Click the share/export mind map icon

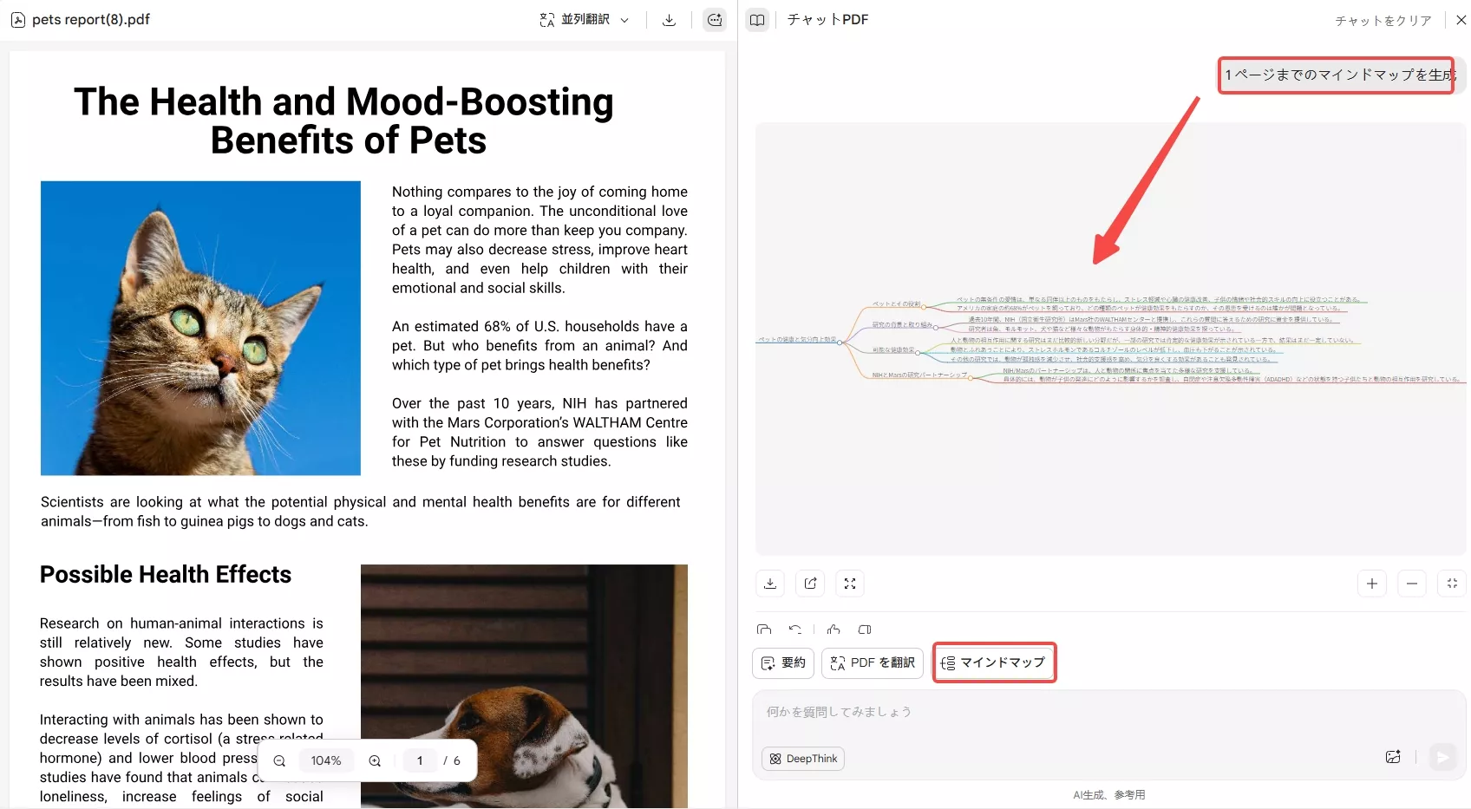click(x=810, y=584)
